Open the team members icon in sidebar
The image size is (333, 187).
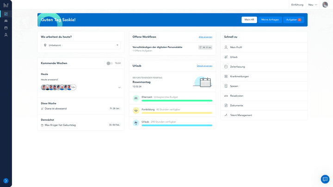(x=6, y=21)
